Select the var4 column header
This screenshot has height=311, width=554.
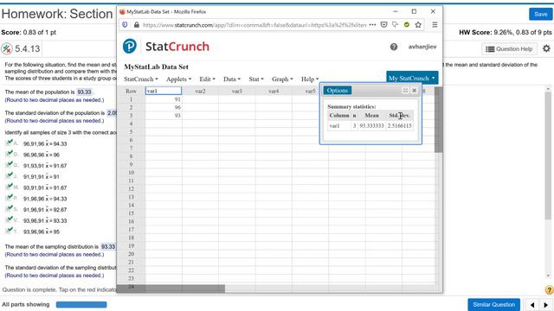(x=274, y=91)
